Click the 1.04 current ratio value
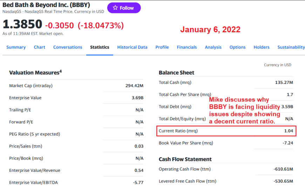This screenshot has height=188, width=305. [289, 131]
